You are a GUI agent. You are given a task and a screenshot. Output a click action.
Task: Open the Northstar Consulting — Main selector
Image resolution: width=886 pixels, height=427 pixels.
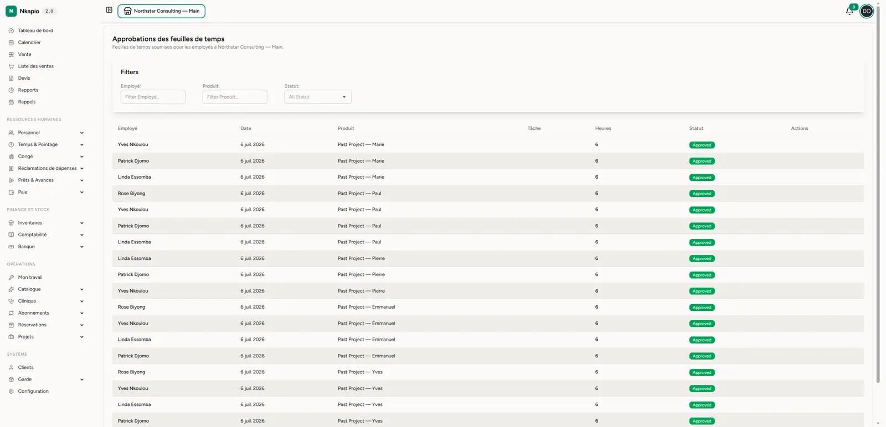[161, 11]
